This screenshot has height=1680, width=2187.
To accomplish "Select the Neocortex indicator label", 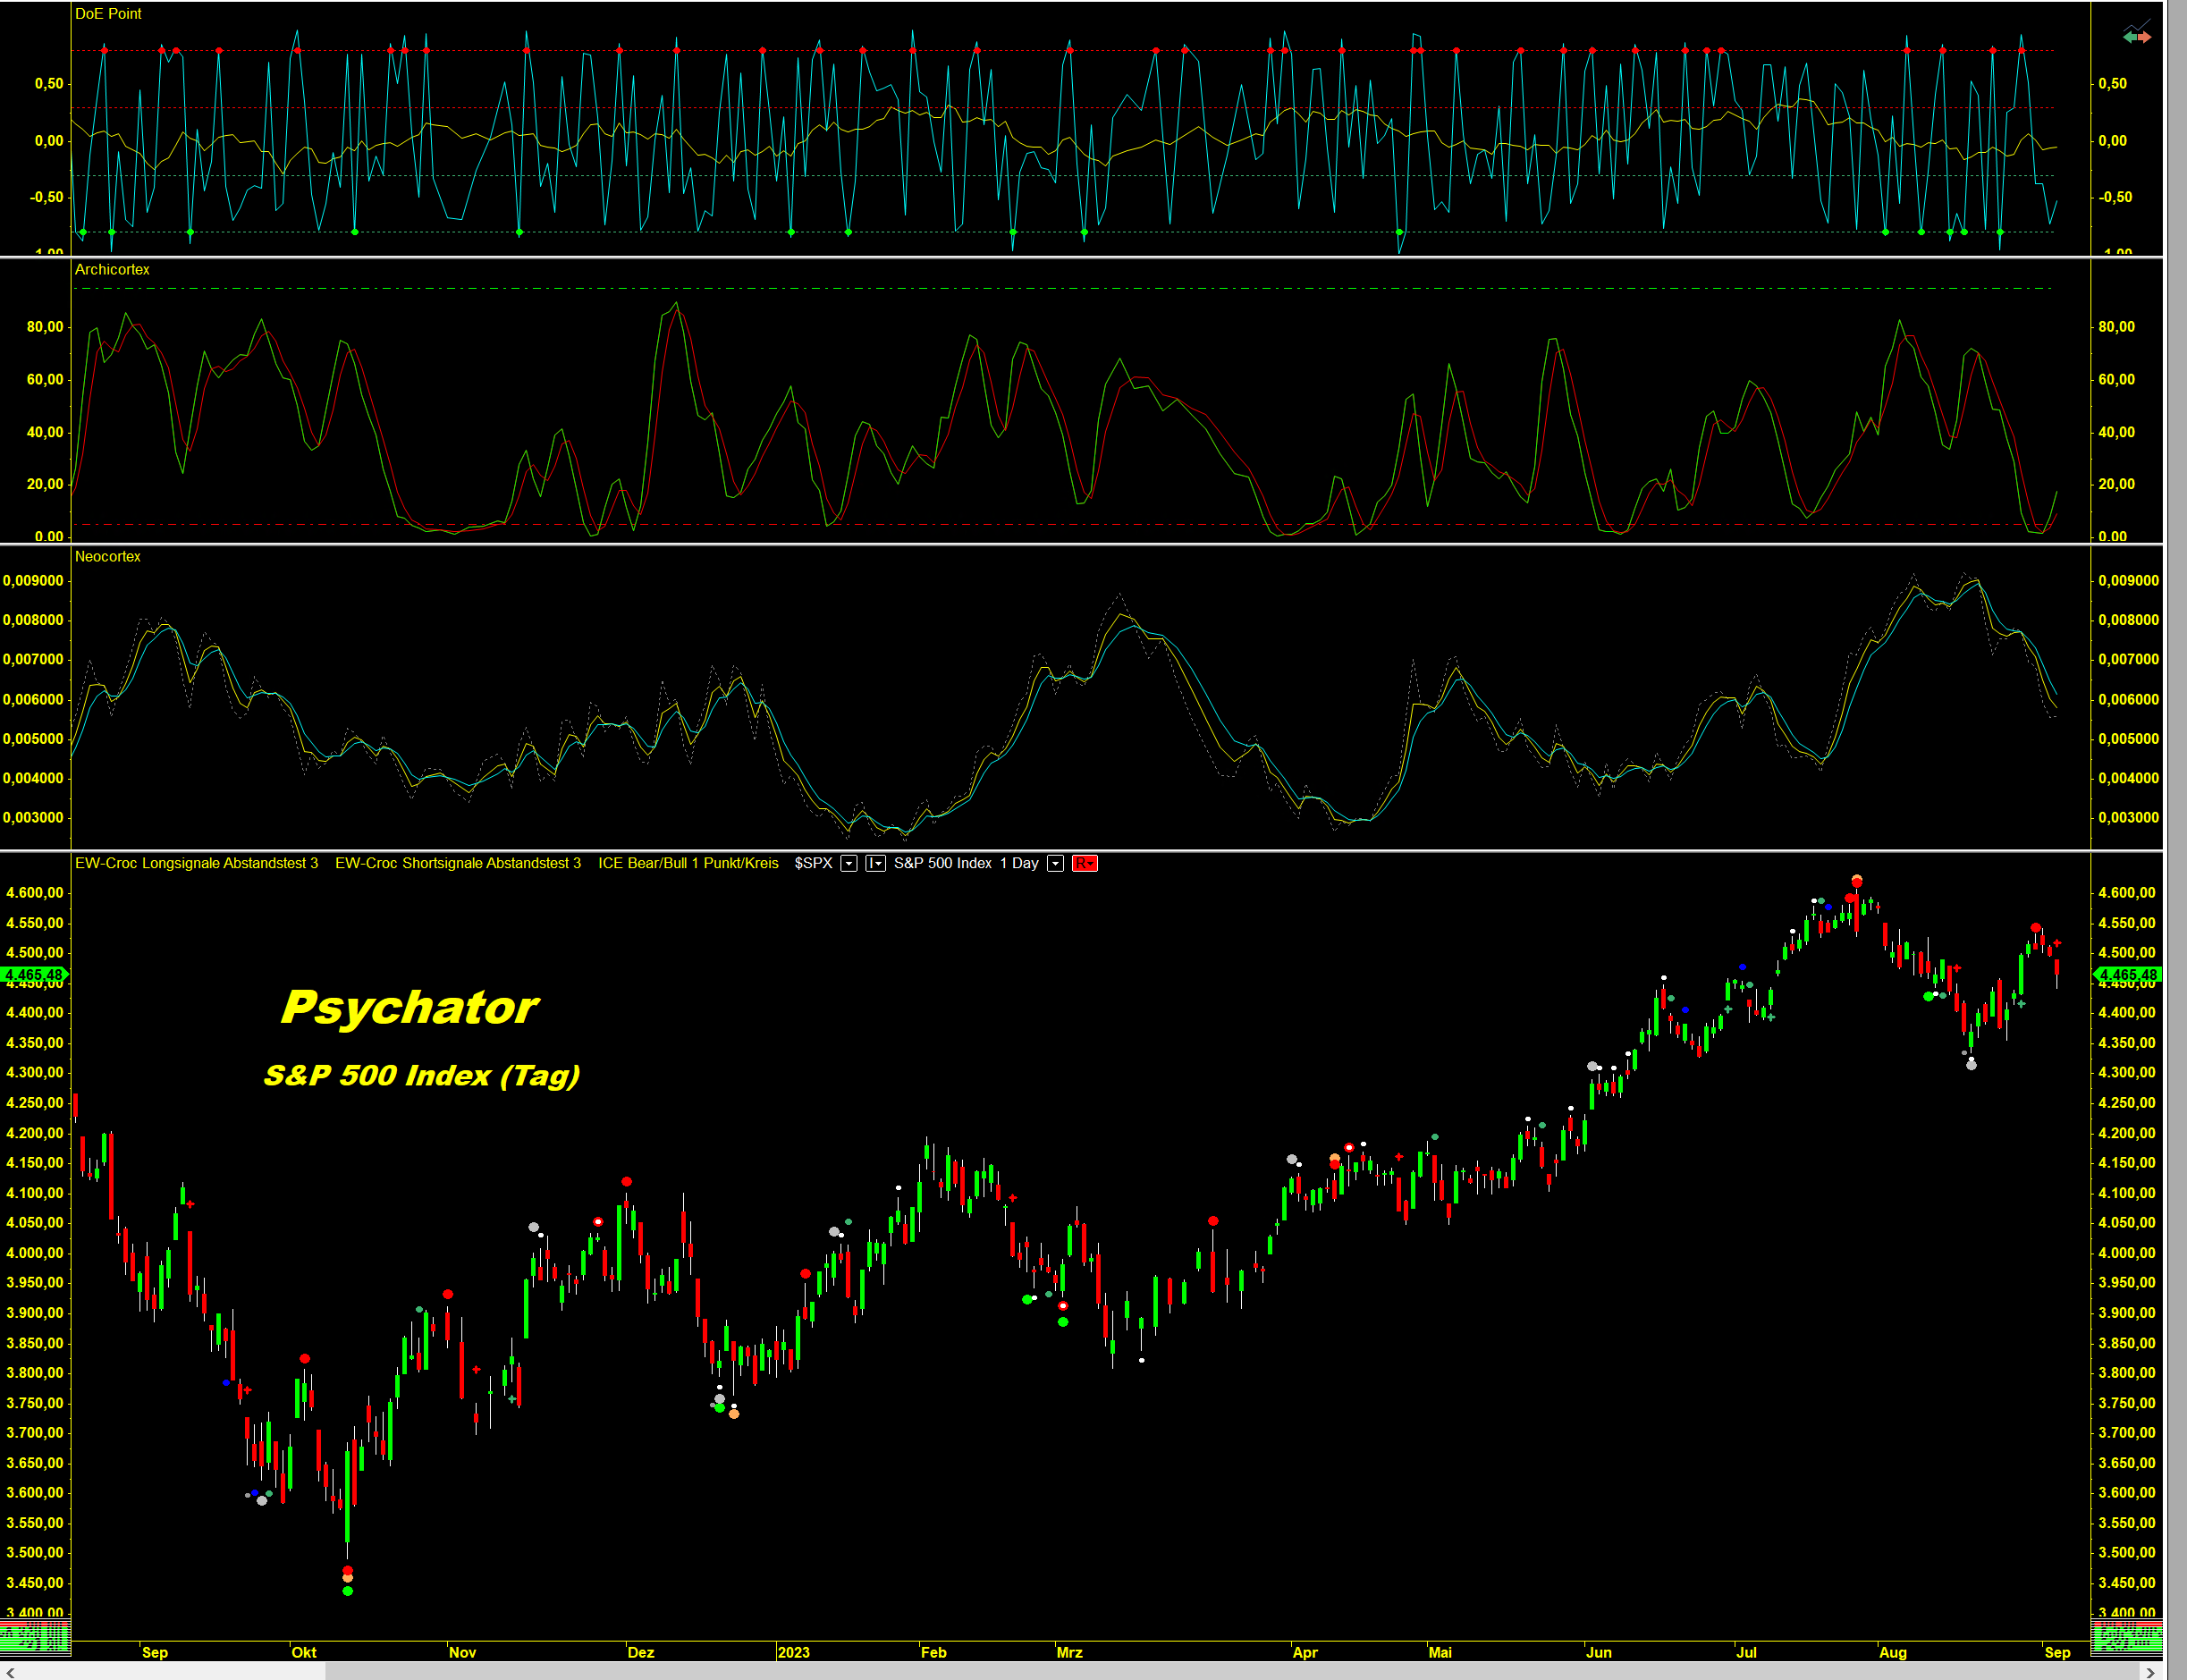I will point(108,557).
